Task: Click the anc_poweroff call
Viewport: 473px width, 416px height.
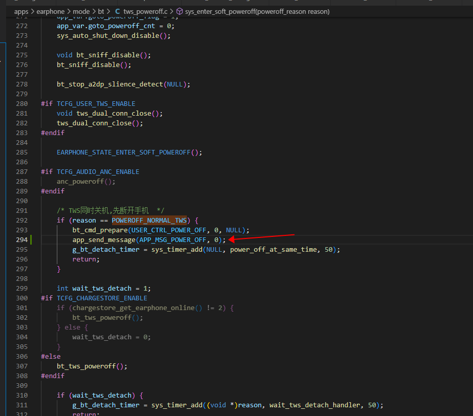Action: coord(80,182)
